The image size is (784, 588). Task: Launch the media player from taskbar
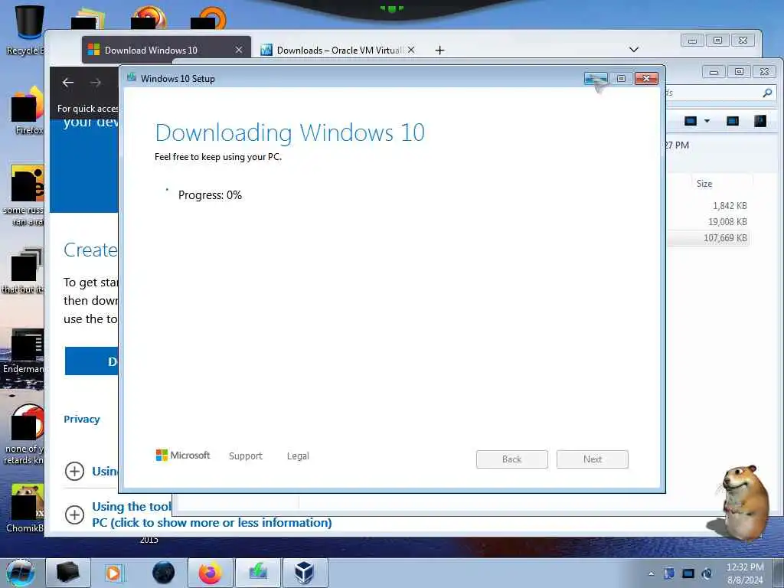point(114,573)
